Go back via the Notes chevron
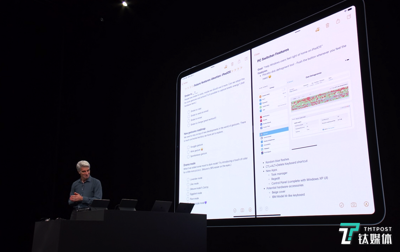This screenshot has width=400, height=252. 183,83
